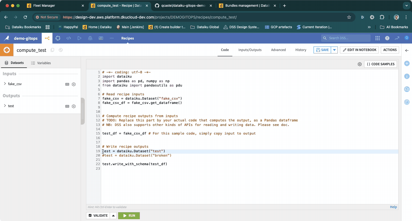Open fake_csv settings gear icon
Screen dimensions: 412x221
pyautogui.click(x=74, y=84)
